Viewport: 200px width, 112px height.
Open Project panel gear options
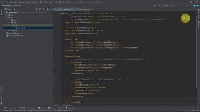47,9
